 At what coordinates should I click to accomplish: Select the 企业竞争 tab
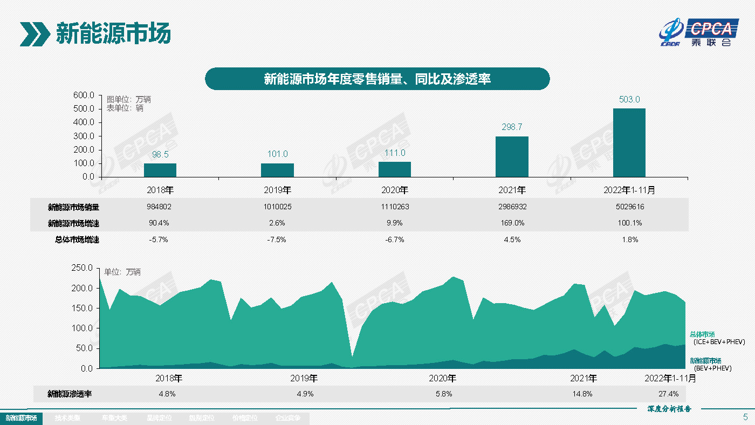tap(288, 418)
